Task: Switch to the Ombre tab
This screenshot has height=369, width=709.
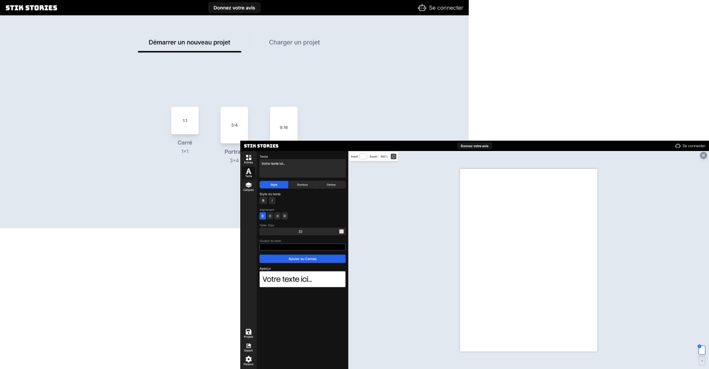Action: [x=331, y=185]
